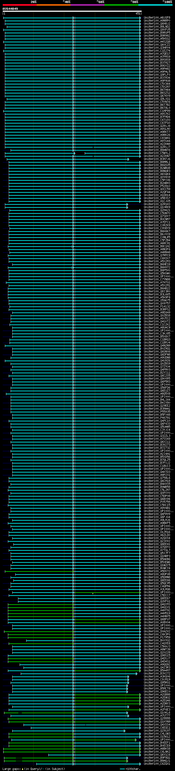Select the UniRef100_A7PMS9 row label
Viewport: 175px width, 771px height.
click(x=157, y=57)
